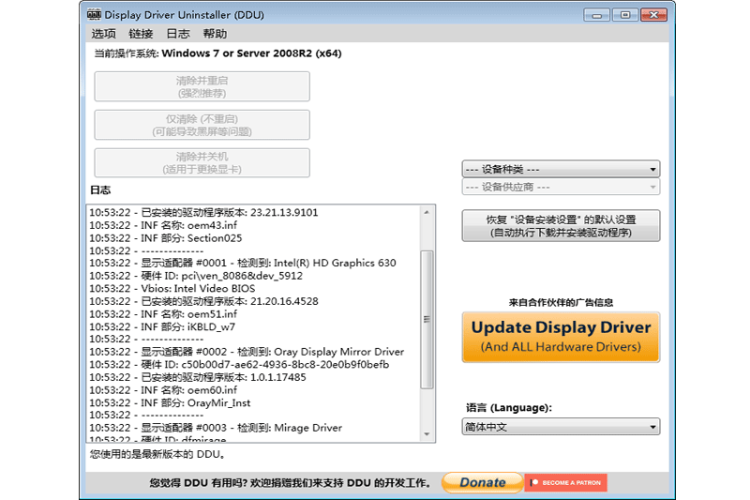Close the Display Driver Uninstaller window

pyautogui.click(x=654, y=14)
